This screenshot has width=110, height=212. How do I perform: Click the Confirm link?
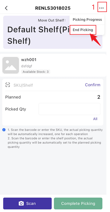(x=93, y=85)
